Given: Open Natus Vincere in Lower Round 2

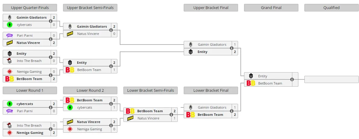Looking at the screenshot, I should pyautogui.click(x=89, y=122).
